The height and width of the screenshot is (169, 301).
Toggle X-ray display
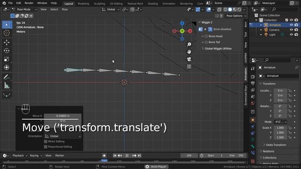[220, 9]
